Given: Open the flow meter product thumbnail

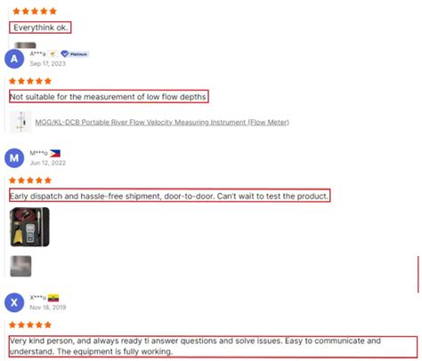Looking at the screenshot, I should coord(20,122).
